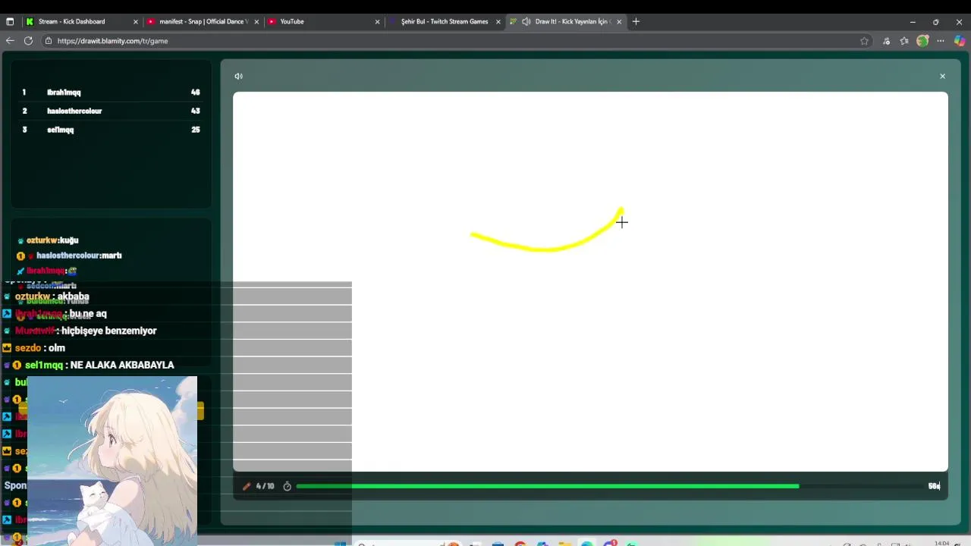Viewport: 971px width, 546px height.
Task: Click chat message 'ozturkw : akbaba'
Action: coord(52,297)
